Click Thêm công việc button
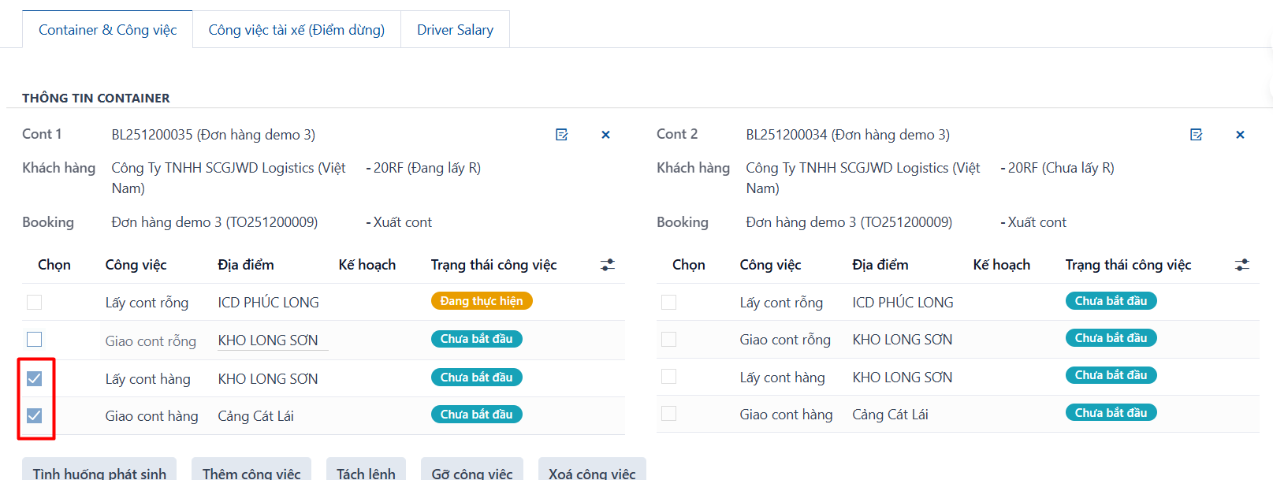 (251, 471)
